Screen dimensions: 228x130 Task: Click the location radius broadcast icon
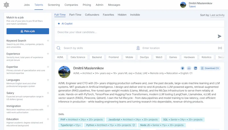[220, 48]
